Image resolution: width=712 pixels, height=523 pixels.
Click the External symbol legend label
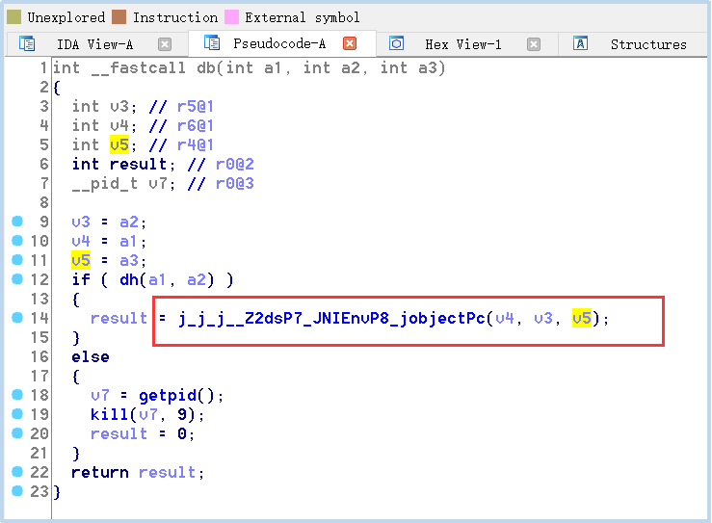[x=303, y=17]
